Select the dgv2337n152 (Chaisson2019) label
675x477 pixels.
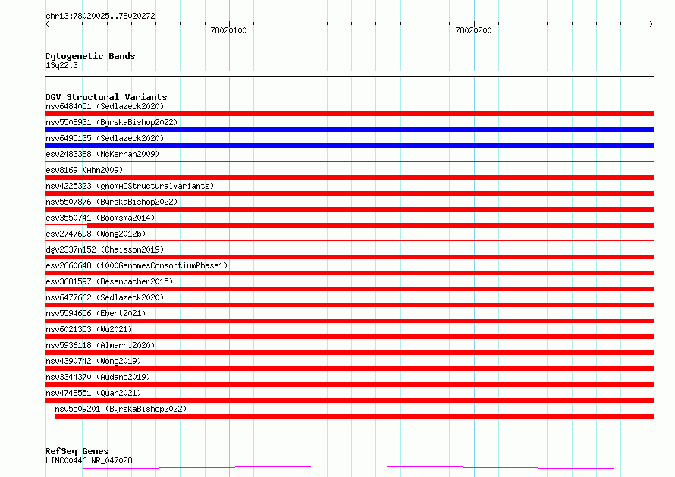click(105, 249)
